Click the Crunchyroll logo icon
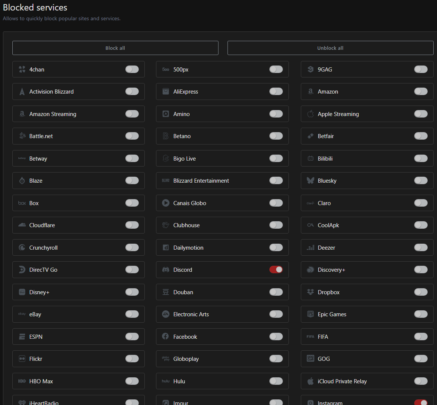Screen dimensions: 437x405 (x=22, y=248)
